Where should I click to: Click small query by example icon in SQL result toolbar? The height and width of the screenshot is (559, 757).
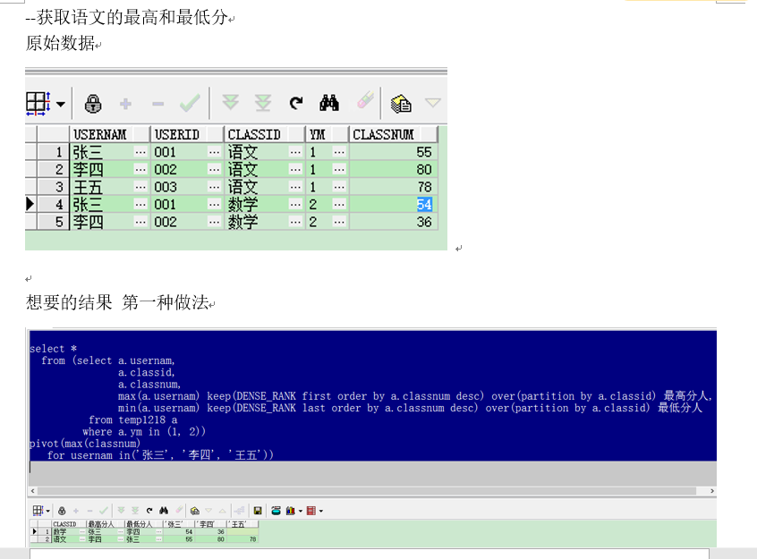(x=194, y=511)
